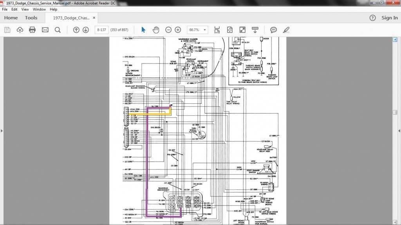Click the Sign In link

point(389,18)
